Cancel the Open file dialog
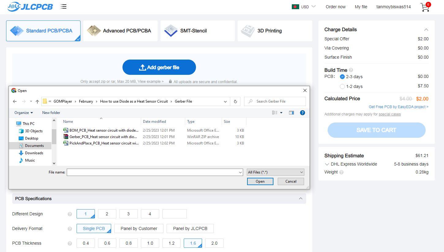This screenshot has height=252, width=444. coord(291,181)
